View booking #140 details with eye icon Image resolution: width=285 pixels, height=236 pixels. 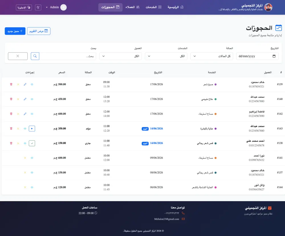32,99
